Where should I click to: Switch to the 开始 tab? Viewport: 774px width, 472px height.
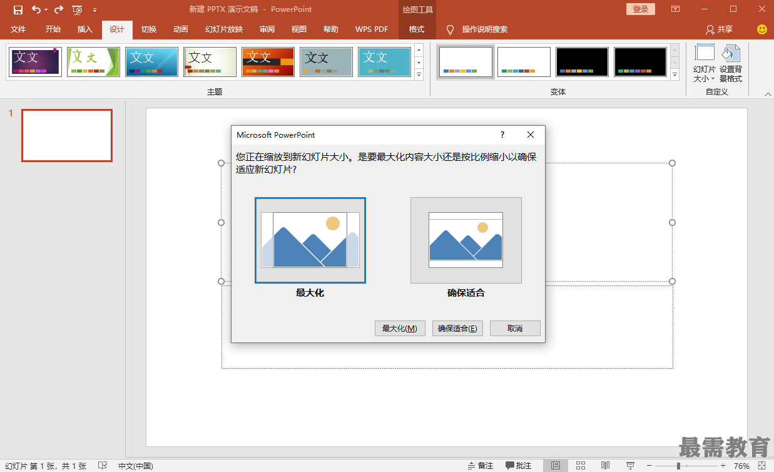coord(53,29)
